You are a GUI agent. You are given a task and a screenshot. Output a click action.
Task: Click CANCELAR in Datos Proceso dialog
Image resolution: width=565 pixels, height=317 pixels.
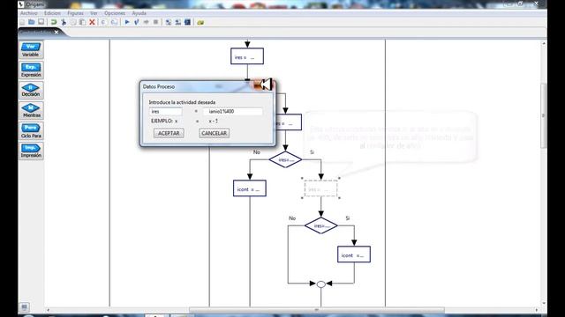(x=214, y=133)
